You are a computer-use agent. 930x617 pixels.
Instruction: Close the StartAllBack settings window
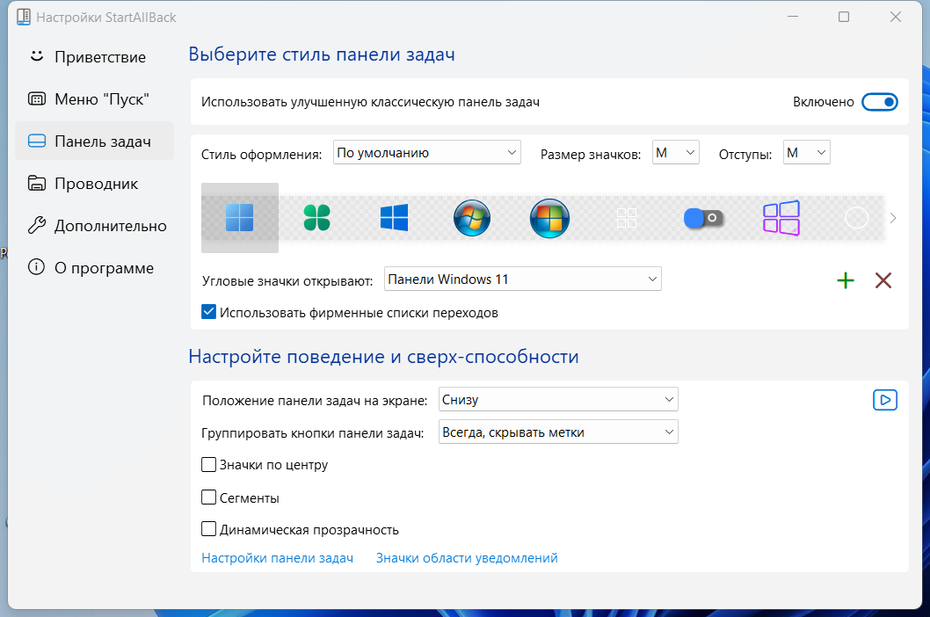click(896, 18)
